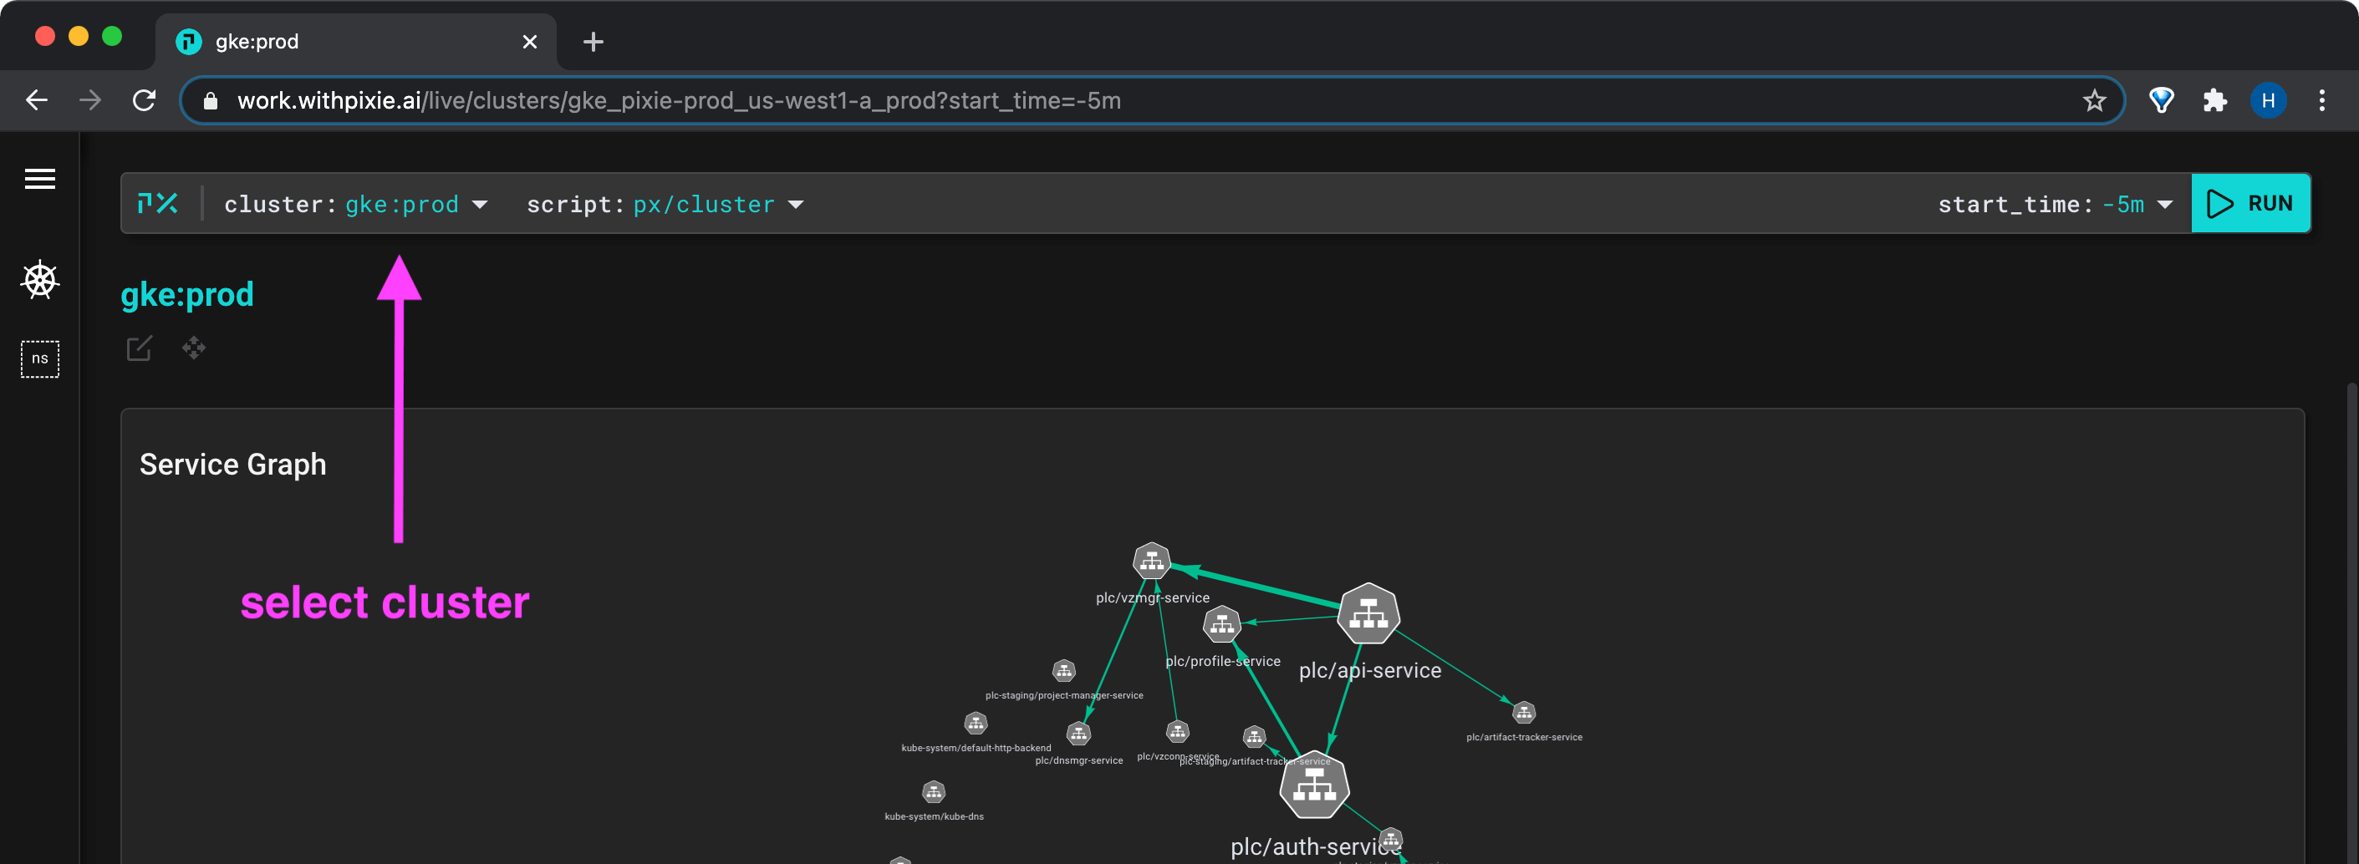
Task: Click the Kubernetes cluster helm icon
Action: [x=39, y=280]
